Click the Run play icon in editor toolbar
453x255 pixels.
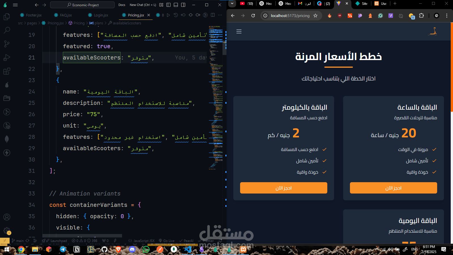point(168,15)
